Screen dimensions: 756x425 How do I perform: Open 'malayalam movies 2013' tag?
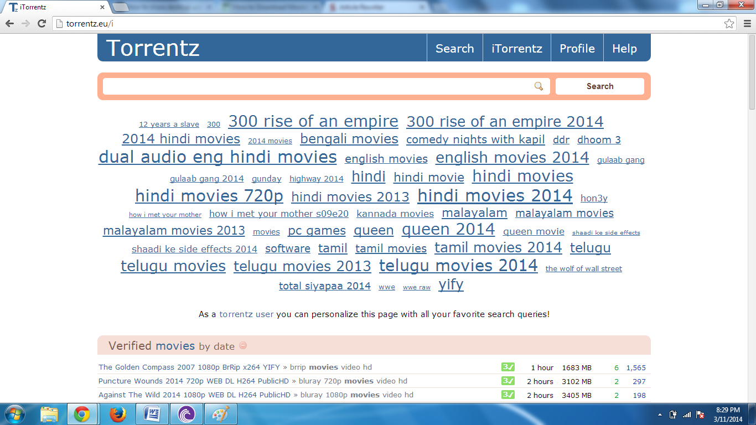click(x=174, y=230)
